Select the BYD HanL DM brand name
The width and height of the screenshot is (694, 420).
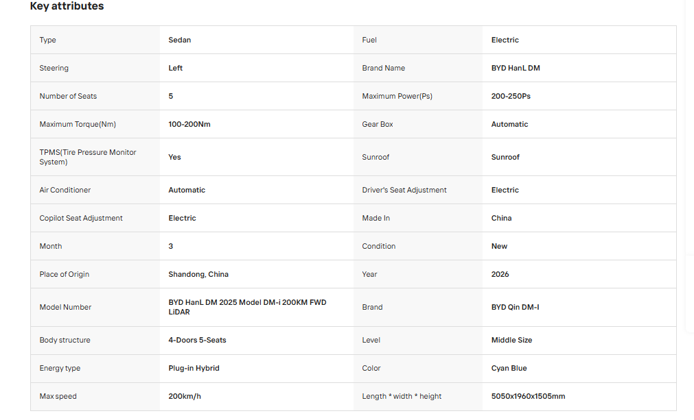[x=516, y=68]
